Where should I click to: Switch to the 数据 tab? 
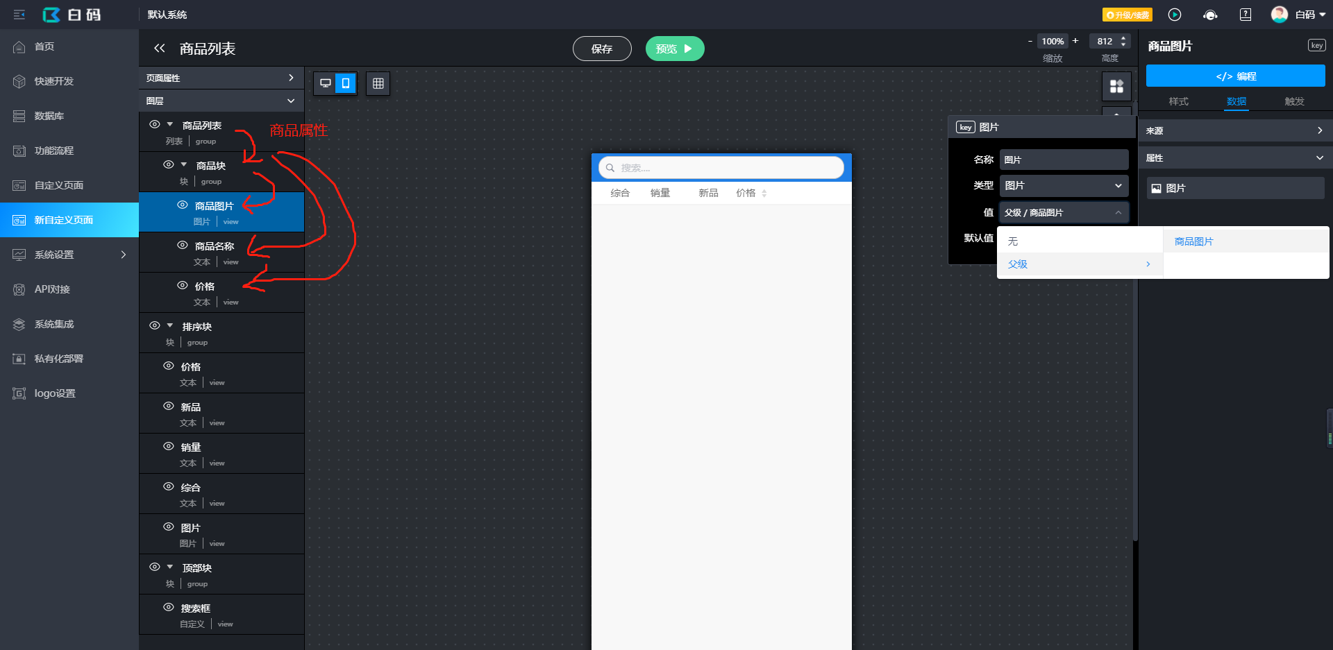click(1236, 101)
